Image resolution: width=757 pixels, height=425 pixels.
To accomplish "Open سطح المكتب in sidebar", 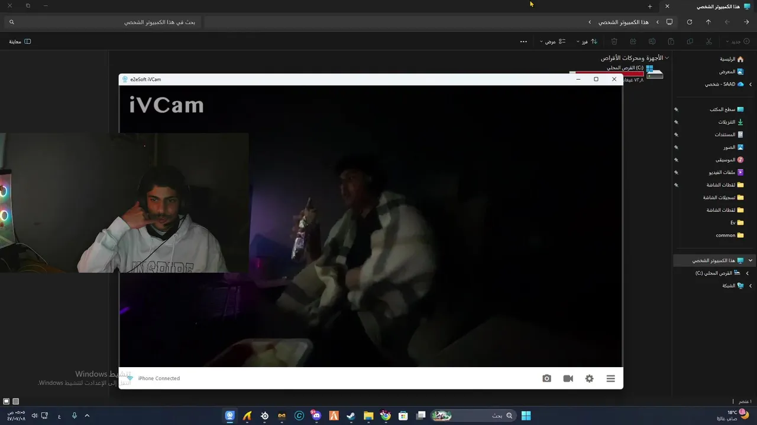I will (x=726, y=109).
